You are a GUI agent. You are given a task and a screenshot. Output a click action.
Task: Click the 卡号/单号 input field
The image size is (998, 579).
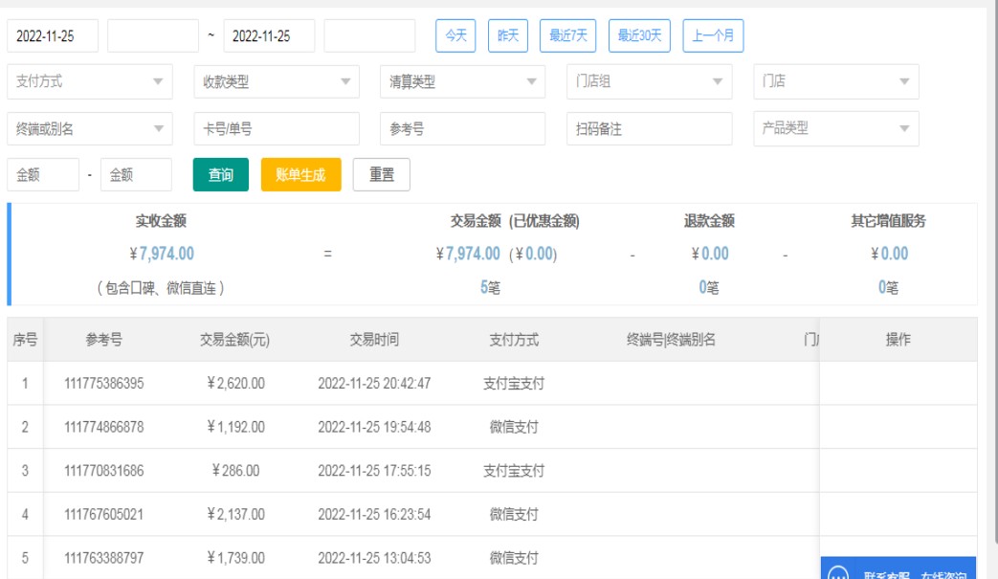point(277,129)
